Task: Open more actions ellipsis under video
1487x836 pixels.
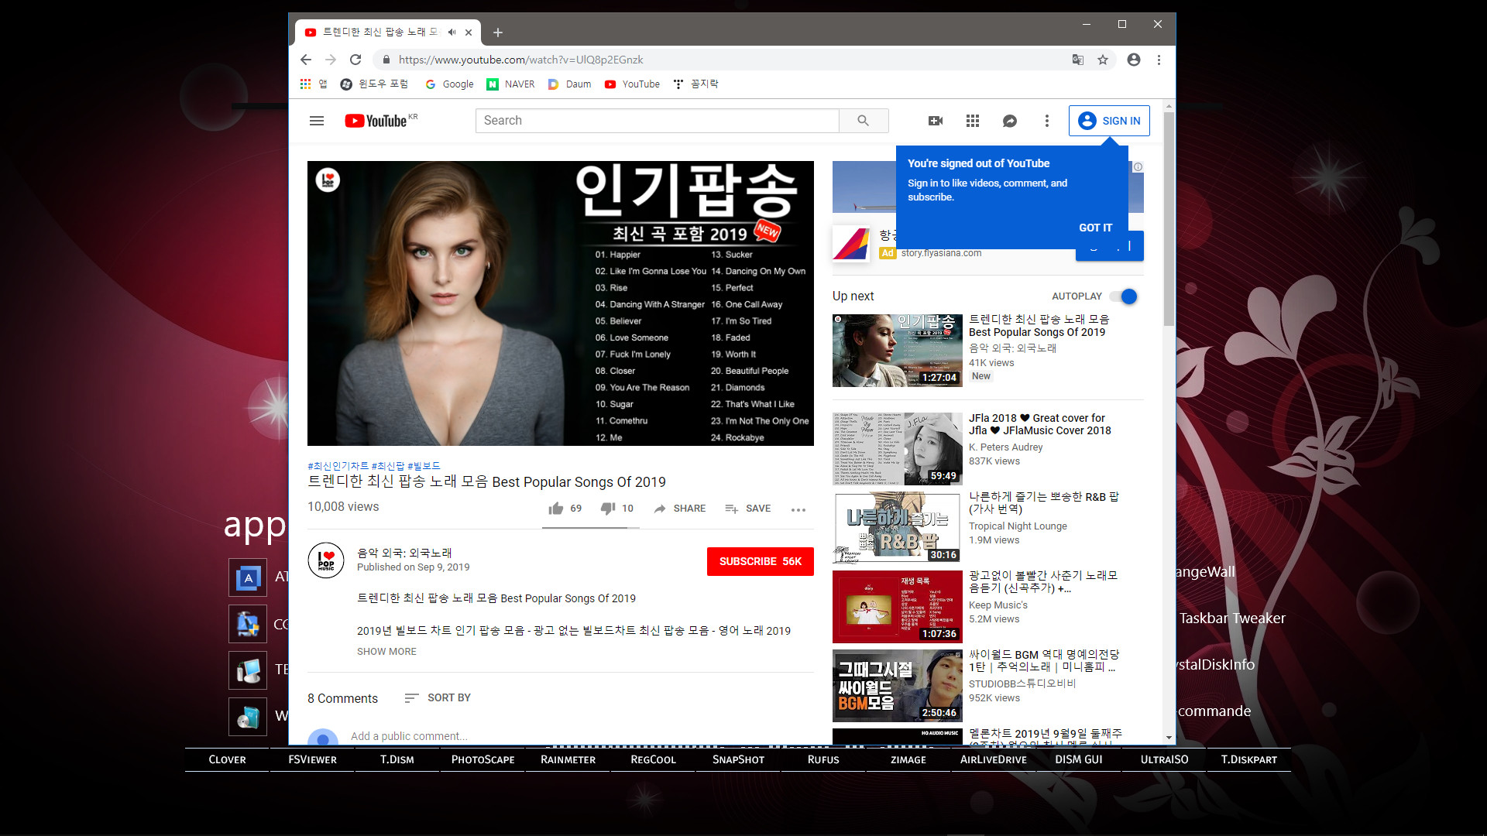Action: tap(798, 509)
